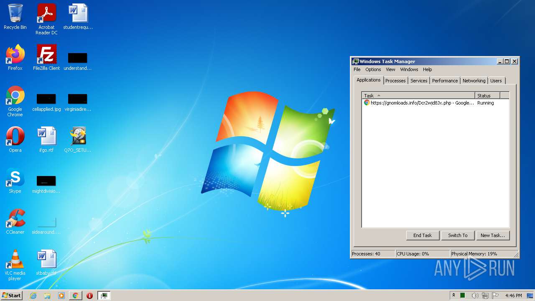The height and width of the screenshot is (301, 535).
Task: Open Internet Explorer from the taskbar
Action: (x=33, y=296)
